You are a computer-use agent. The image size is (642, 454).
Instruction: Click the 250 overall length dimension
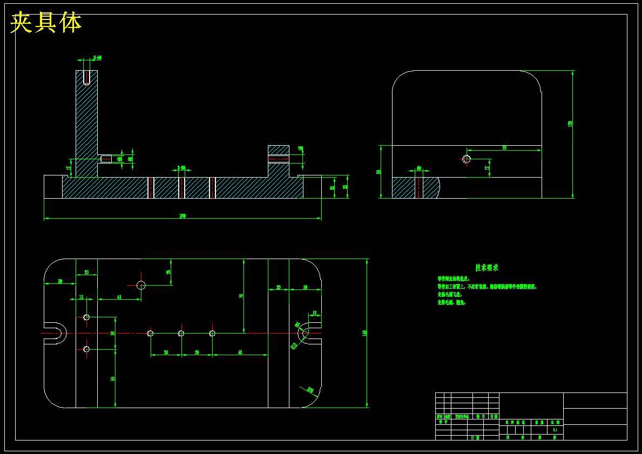pyautogui.click(x=183, y=216)
